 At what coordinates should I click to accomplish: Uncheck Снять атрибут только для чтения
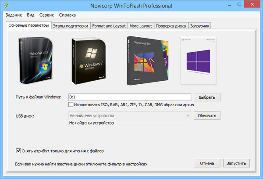click(x=18, y=151)
